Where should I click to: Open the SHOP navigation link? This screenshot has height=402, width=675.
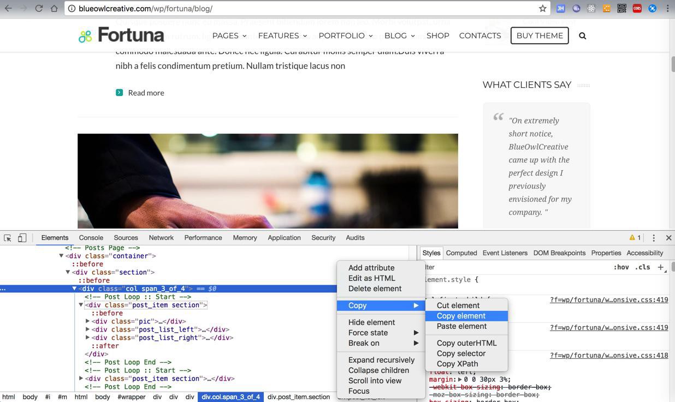pyautogui.click(x=438, y=35)
